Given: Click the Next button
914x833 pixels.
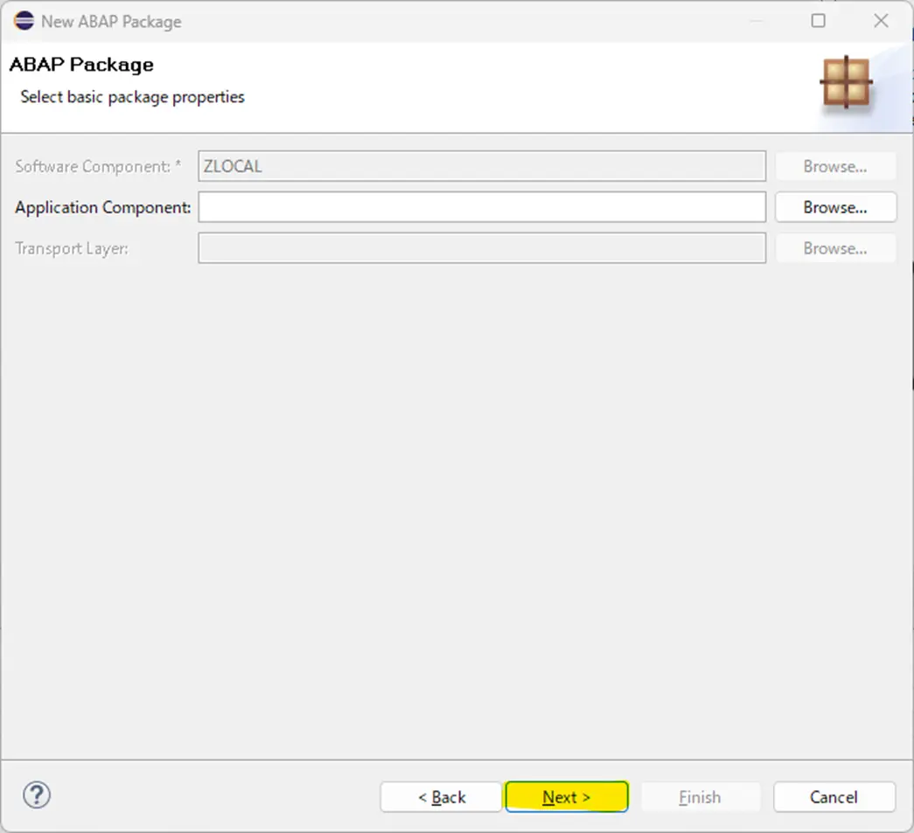Looking at the screenshot, I should coord(567,796).
